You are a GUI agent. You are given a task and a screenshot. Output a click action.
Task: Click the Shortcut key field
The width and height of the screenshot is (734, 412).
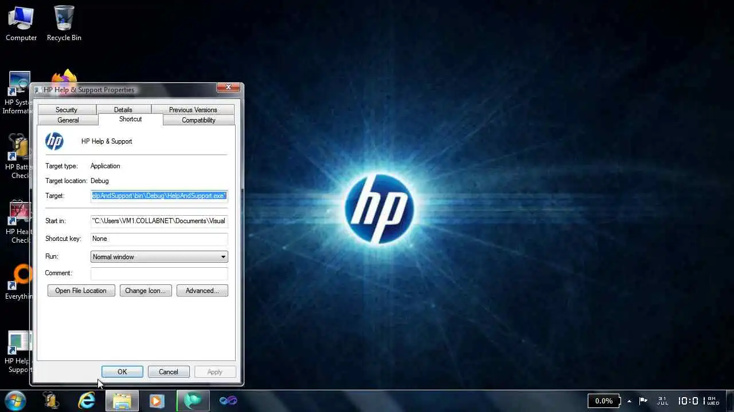[x=159, y=239]
